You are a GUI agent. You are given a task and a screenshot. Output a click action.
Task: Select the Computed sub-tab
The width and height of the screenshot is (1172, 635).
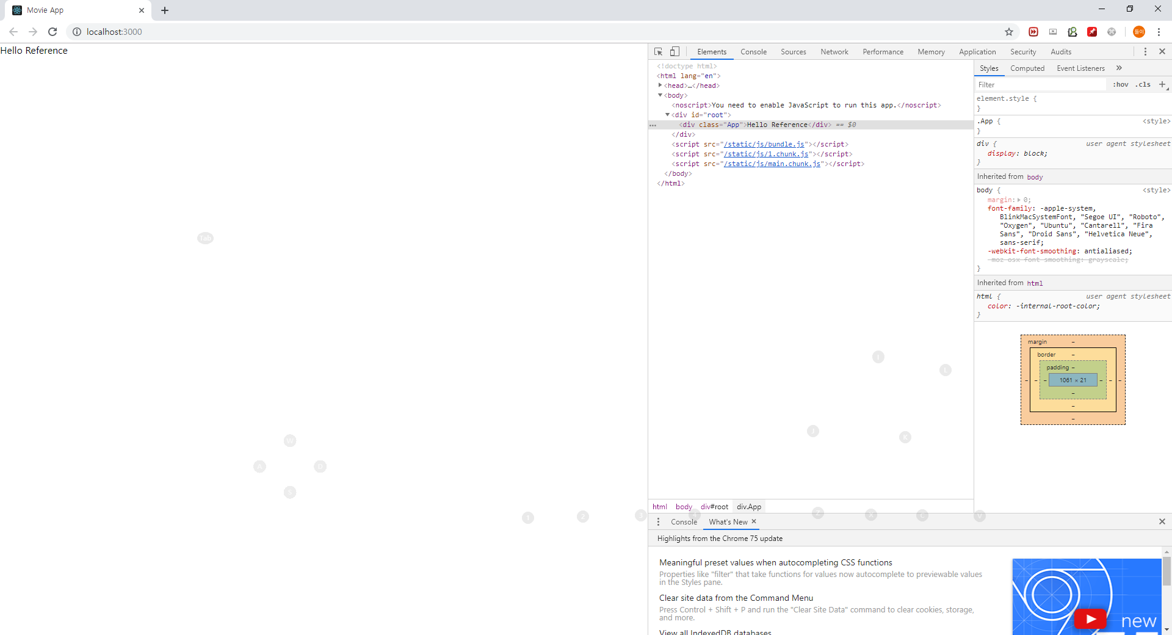[1027, 68]
